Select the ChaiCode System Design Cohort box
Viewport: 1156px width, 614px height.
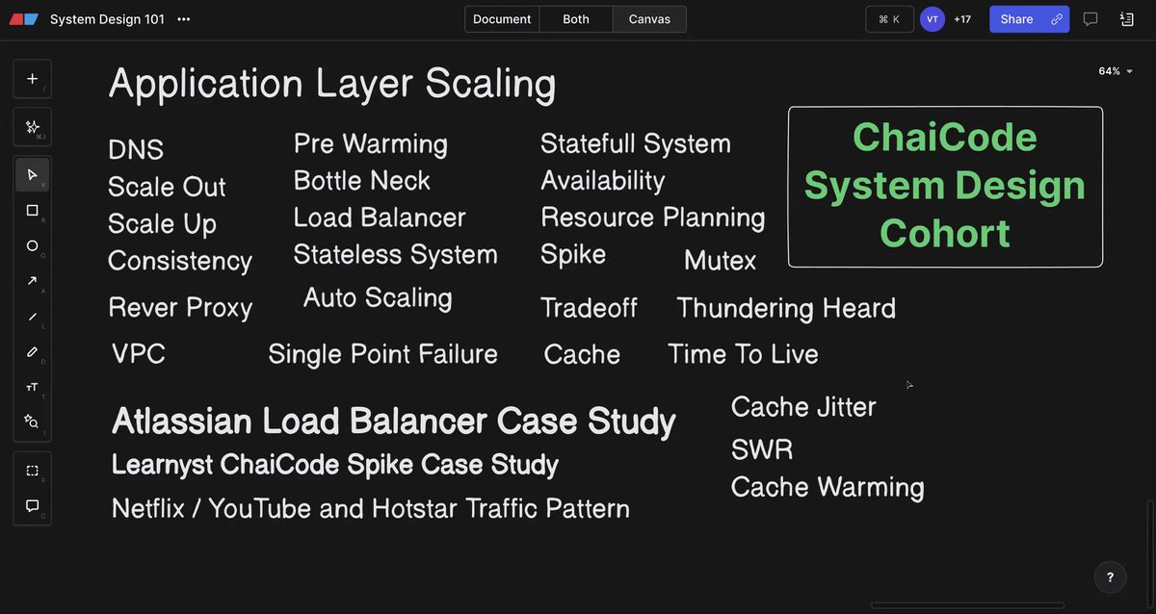[x=945, y=187]
